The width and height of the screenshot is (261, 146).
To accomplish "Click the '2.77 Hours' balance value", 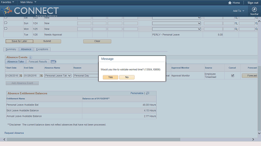I will (x=150, y=116).
